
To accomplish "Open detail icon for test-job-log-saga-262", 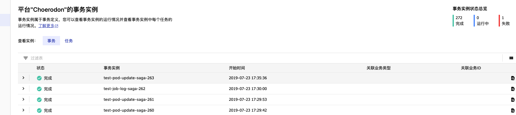I will [x=513, y=89].
